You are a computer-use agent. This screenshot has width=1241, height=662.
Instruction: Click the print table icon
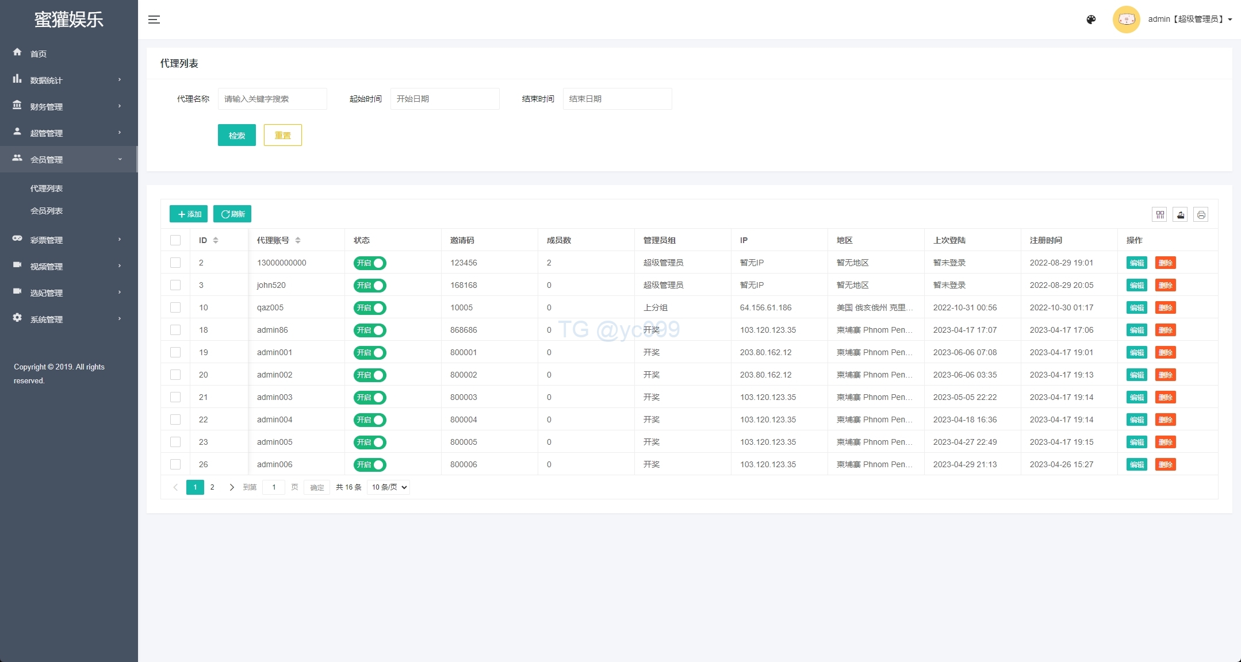pos(1201,215)
